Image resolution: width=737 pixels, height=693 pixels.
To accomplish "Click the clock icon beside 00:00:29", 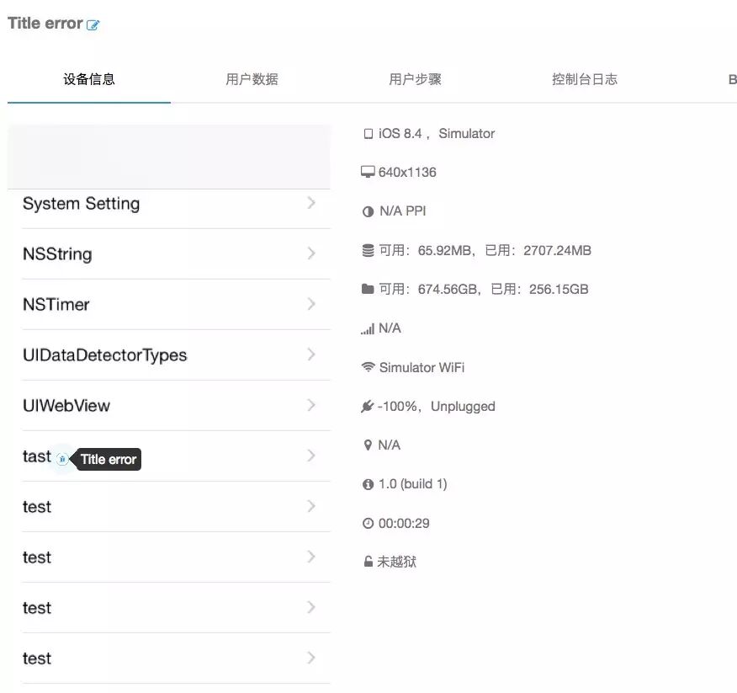I will click(x=368, y=523).
